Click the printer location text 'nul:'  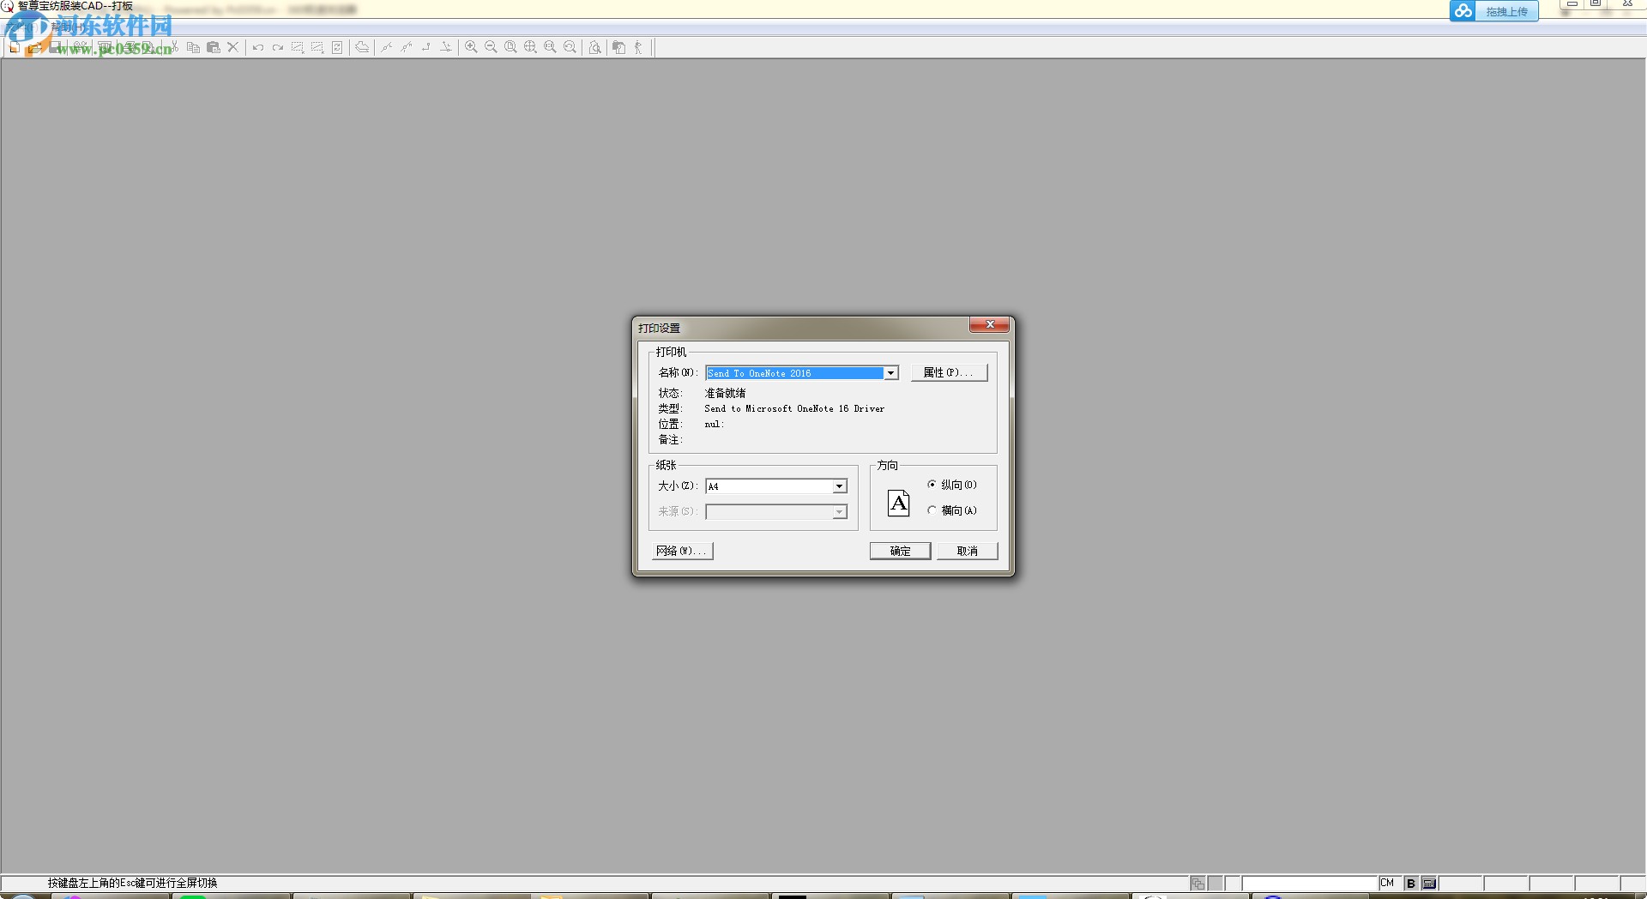point(715,424)
